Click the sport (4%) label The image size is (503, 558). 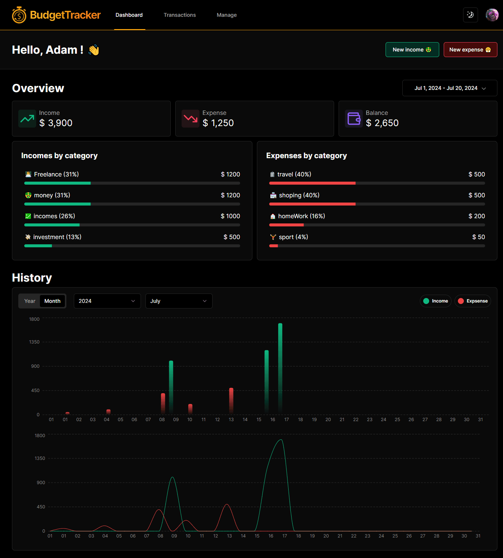pyautogui.click(x=293, y=237)
